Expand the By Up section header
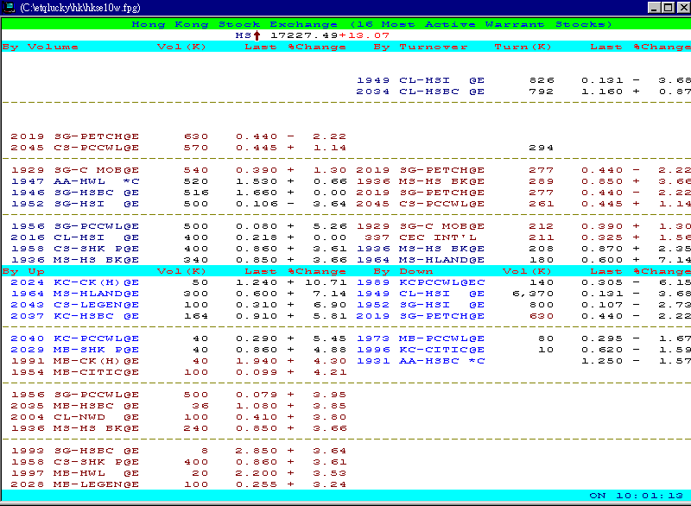Viewport: 691px width, 506px height. tap(22, 270)
